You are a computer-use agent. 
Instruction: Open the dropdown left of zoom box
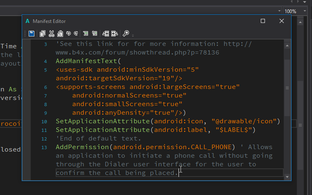[x=279, y=11]
